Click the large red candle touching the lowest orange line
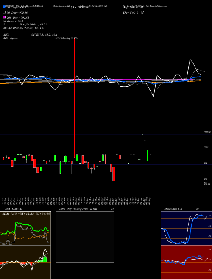The height and width of the screenshot is (279, 212). pos(114,174)
